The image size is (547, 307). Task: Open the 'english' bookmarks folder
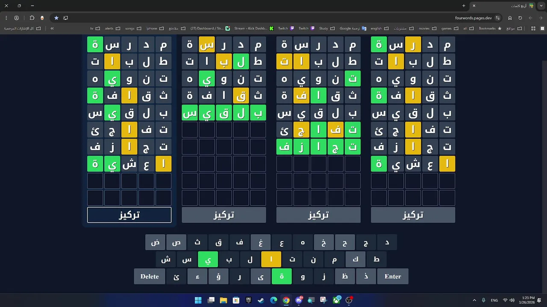click(x=379, y=29)
